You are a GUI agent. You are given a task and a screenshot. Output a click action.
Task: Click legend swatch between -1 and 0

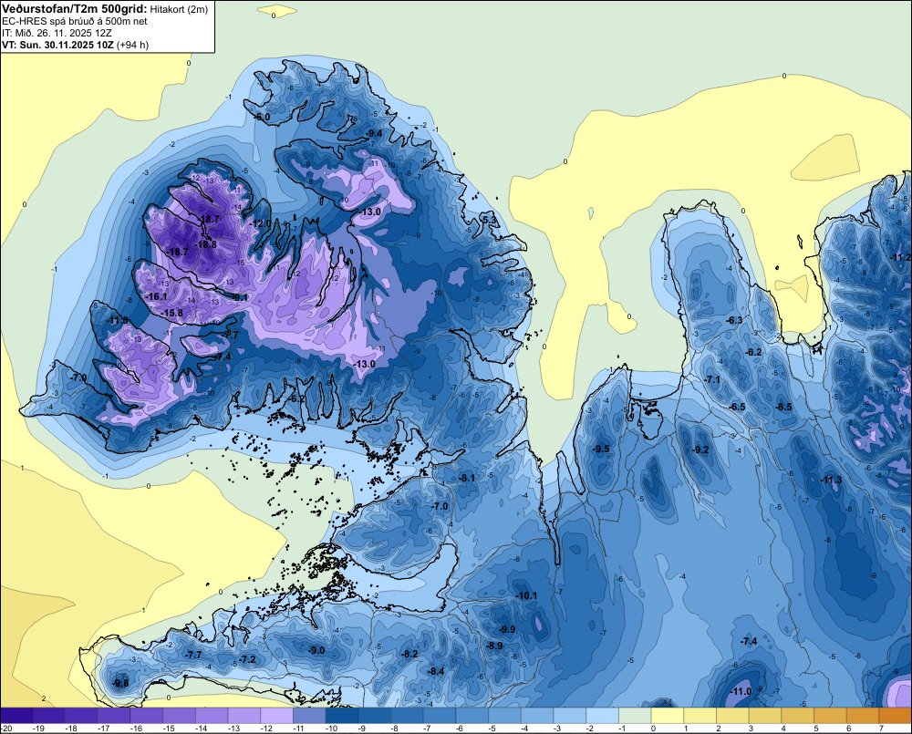(635, 716)
